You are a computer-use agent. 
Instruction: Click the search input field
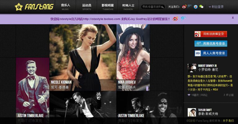click(x=151, y=6)
